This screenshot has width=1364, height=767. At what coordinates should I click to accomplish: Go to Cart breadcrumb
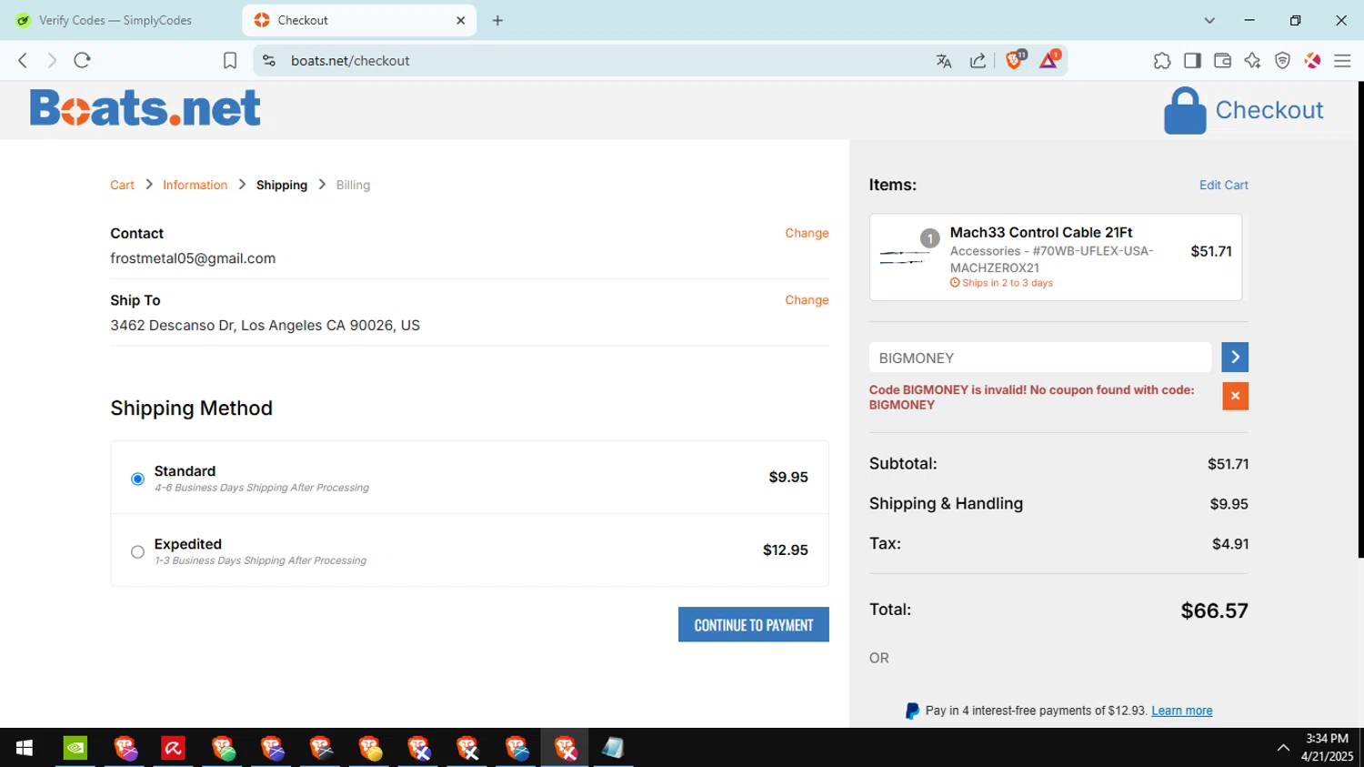(x=122, y=185)
